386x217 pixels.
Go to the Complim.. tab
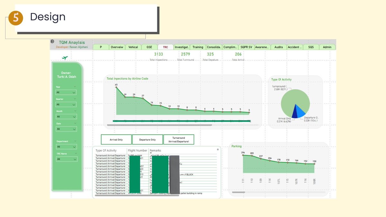(230, 47)
